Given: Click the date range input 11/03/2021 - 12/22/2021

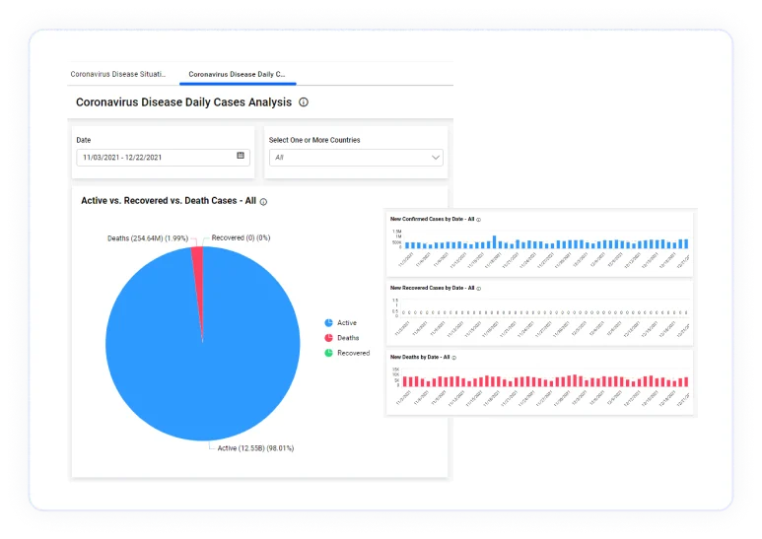Looking at the screenshot, I should click(x=164, y=158).
